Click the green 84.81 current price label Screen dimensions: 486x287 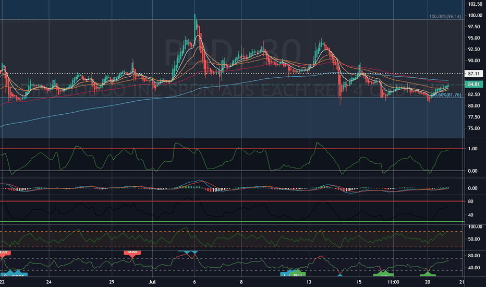coord(474,85)
